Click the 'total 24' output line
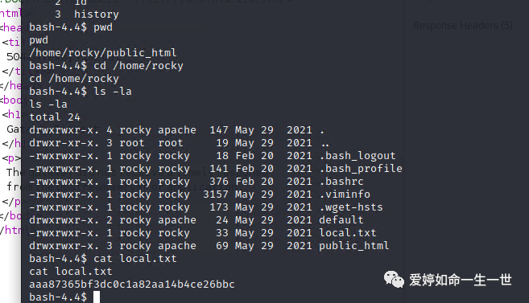The image size is (529, 303). (x=55, y=117)
